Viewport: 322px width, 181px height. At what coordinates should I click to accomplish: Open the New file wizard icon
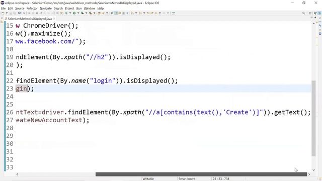[x=3, y=13]
